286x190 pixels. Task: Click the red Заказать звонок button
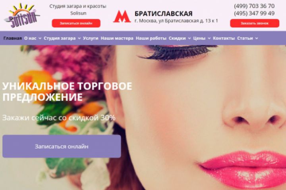(255, 23)
